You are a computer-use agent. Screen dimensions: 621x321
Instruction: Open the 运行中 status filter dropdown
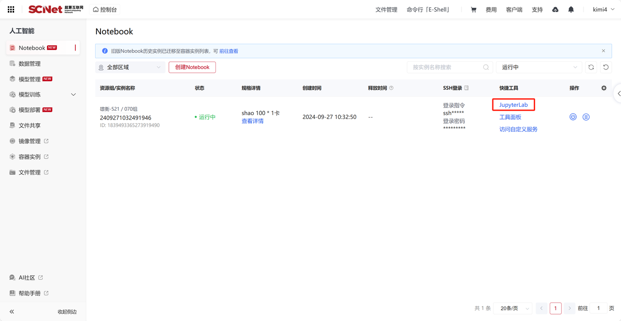tap(539, 68)
